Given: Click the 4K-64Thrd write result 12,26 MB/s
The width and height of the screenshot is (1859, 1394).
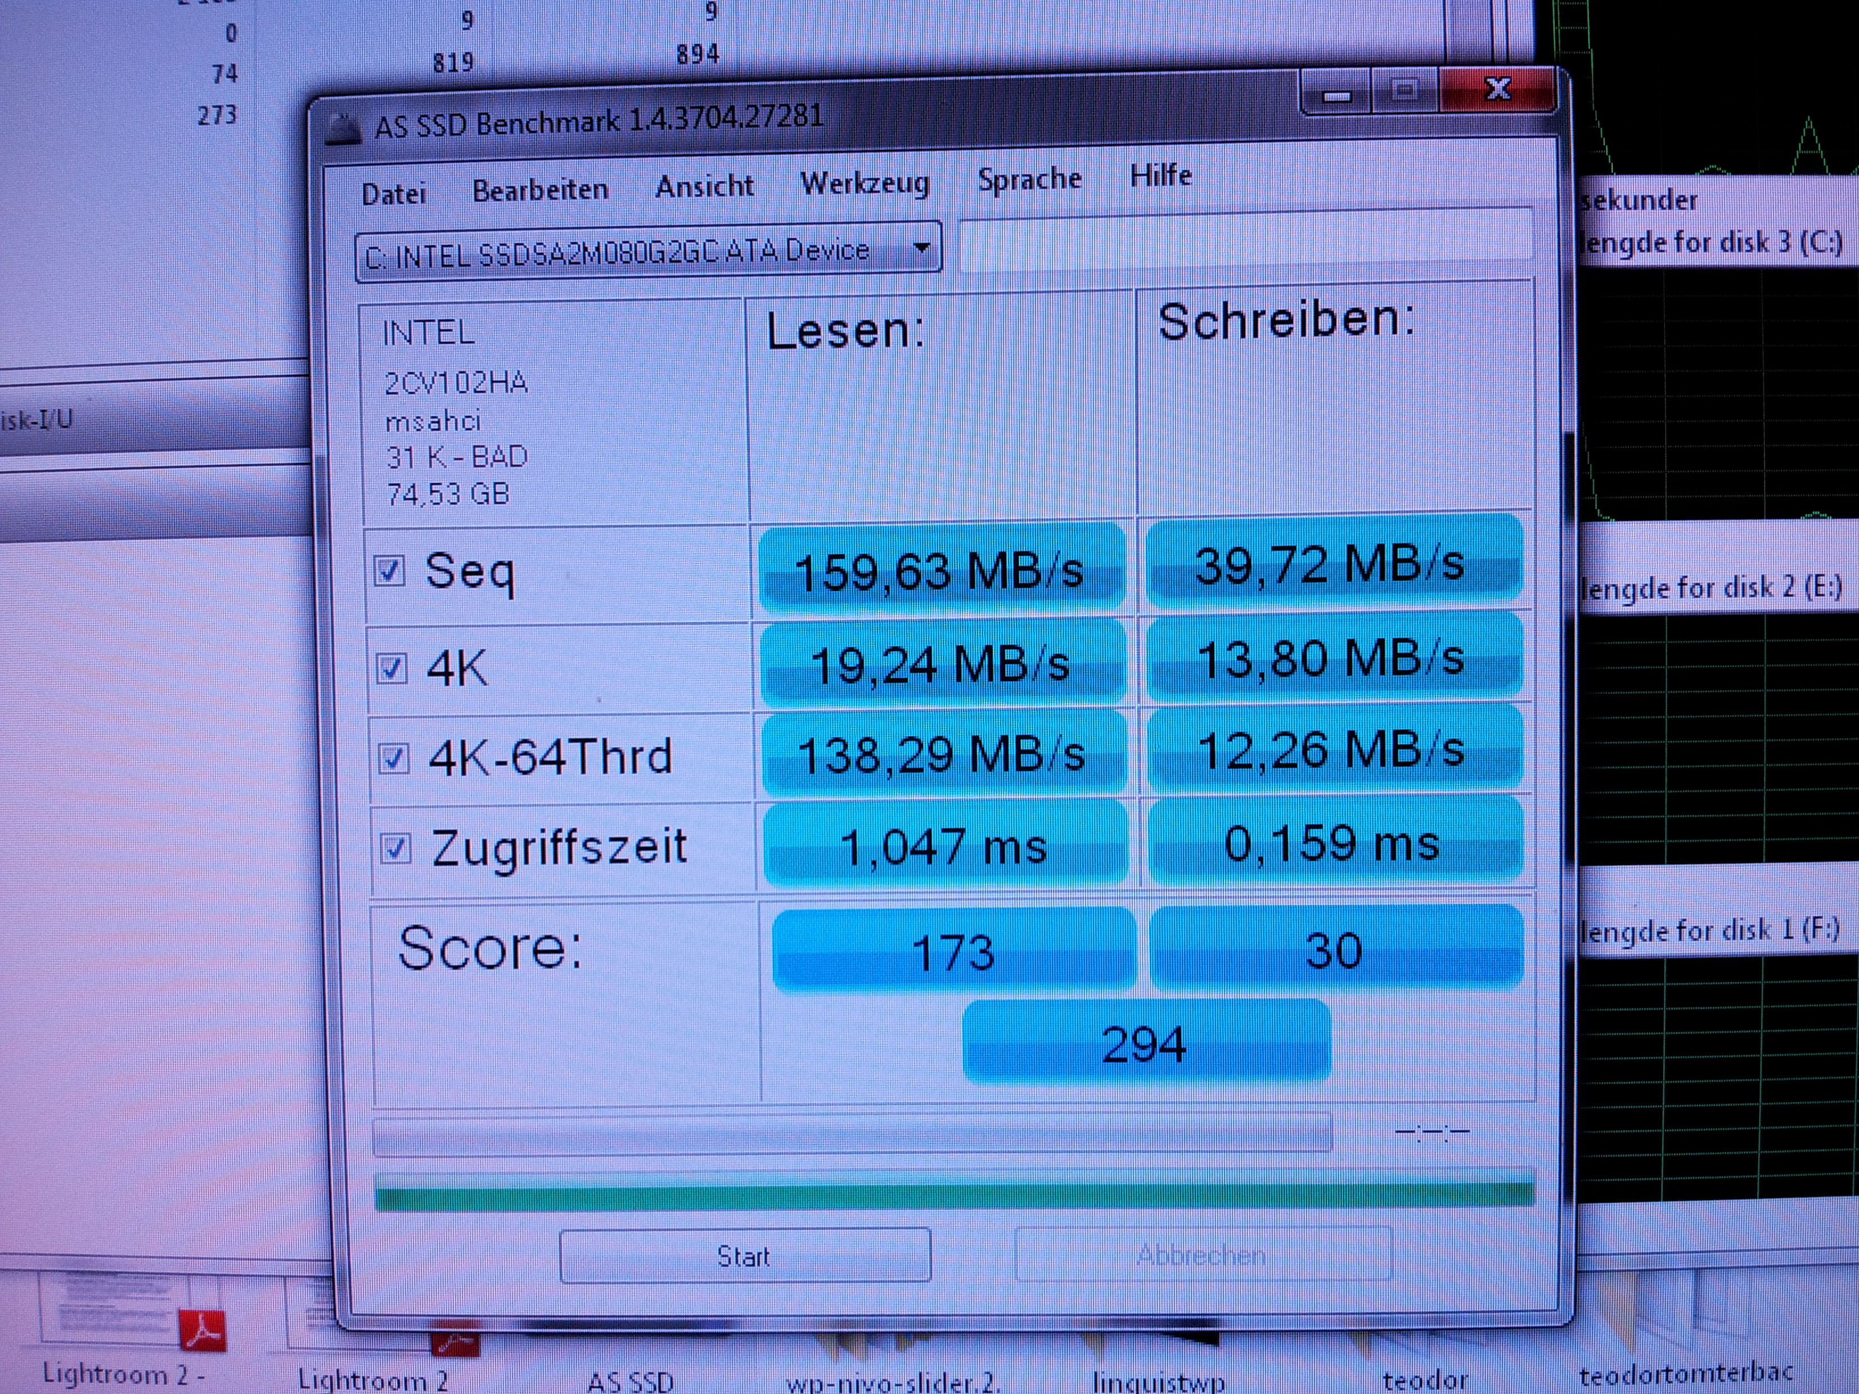Looking at the screenshot, I should (x=1336, y=748).
